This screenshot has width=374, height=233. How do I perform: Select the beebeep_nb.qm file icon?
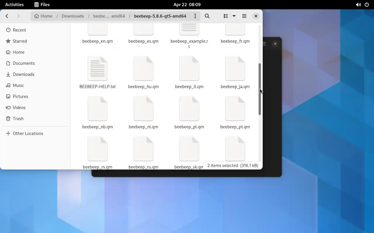(x=98, y=109)
